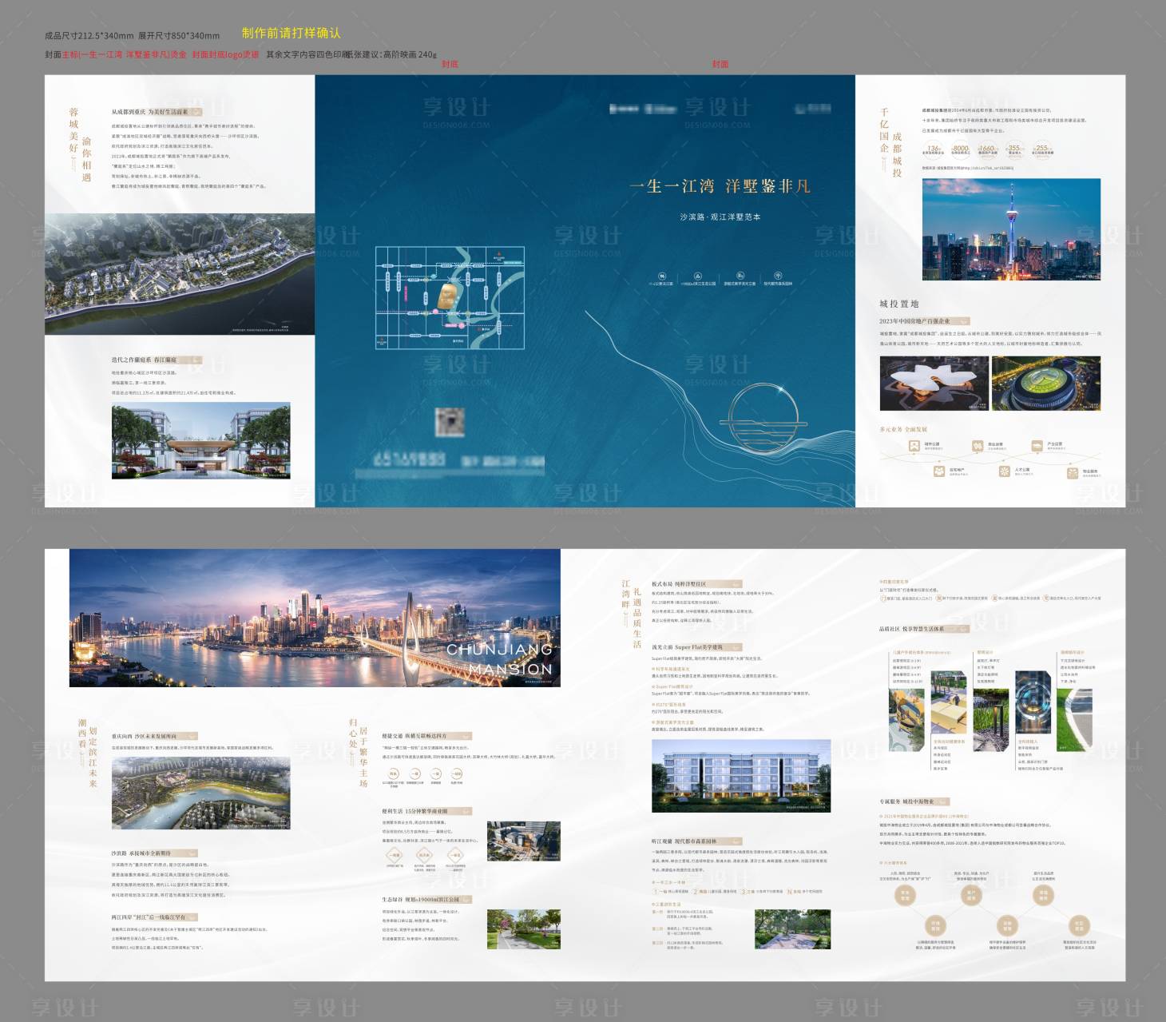The width and height of the screenshot is (1166, 1022).
Task: Click the 一生一江湾 洋墅鉴非凡 cover headline
Action: tap(720, 186)
